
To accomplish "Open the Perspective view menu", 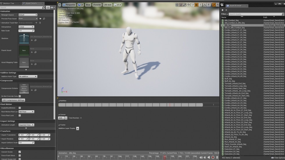I will (x=69, y=5).
